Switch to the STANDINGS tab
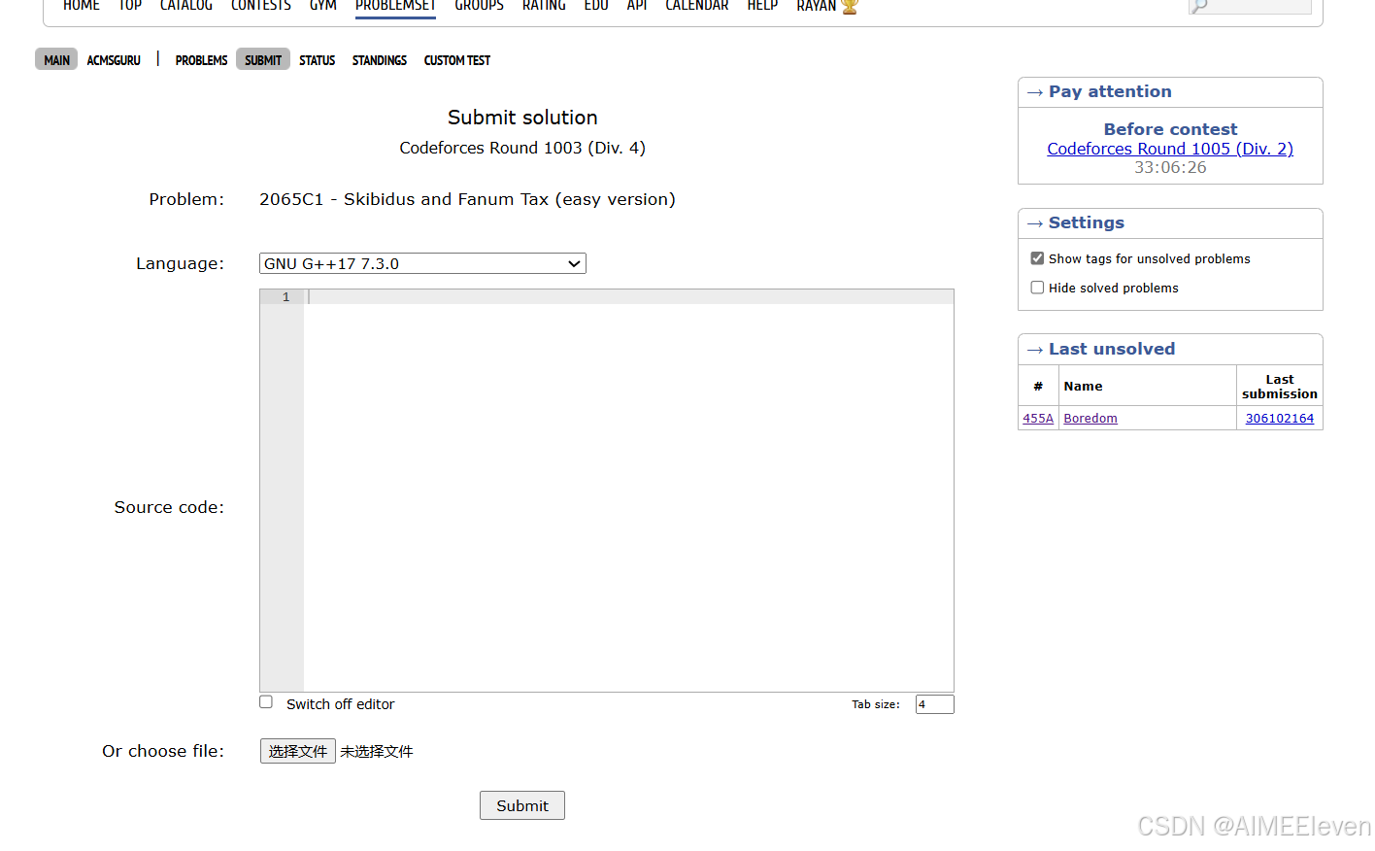 [380, 60]
